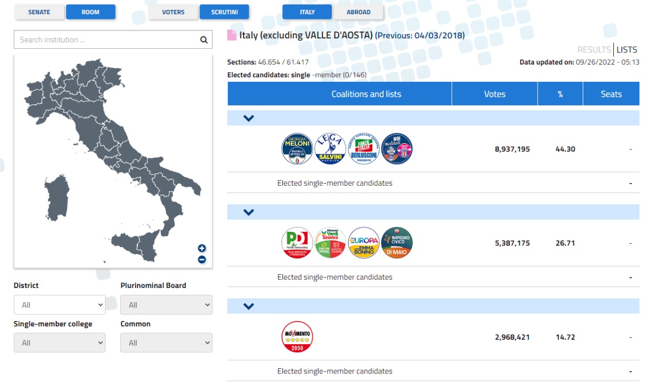Switch to the Senate view

coord(39,12)
